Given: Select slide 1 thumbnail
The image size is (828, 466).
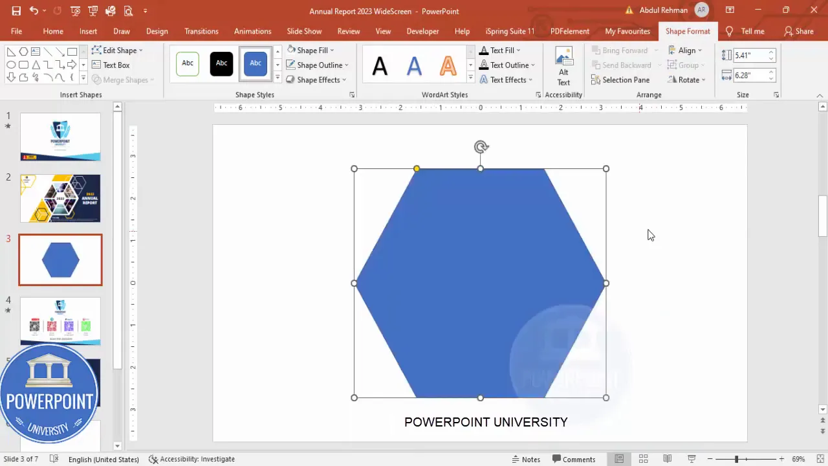Looking at the screenshot, I should (60, 137).
